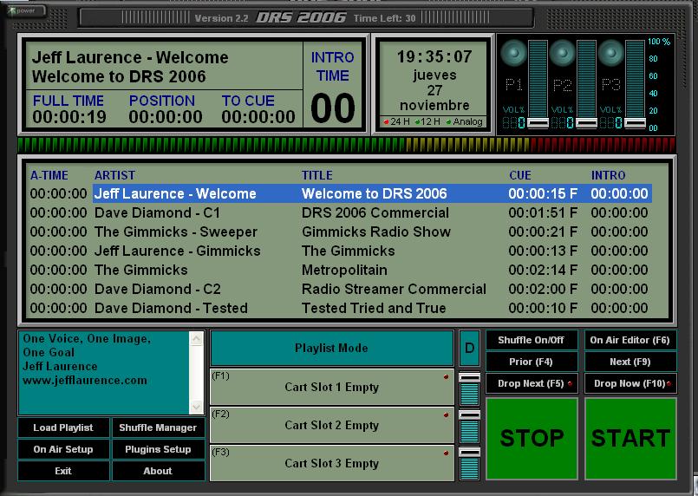Click Radio Streamer Commercial title cell
The height and width of the screenshot is (496, 698).
point(394,290)
